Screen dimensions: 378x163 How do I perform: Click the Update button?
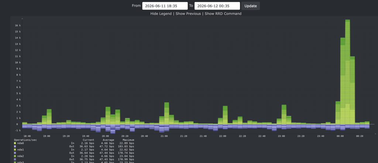tap(251, 6)
